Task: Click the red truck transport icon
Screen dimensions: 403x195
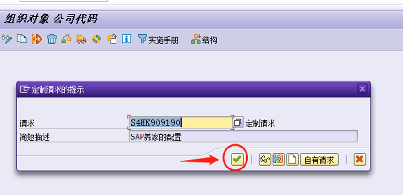Action: tap(82, 39)
